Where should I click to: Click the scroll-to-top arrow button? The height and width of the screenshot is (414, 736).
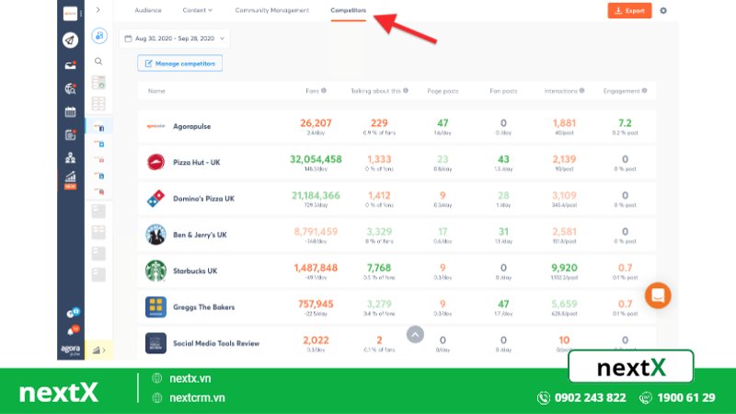coord(415,334)
